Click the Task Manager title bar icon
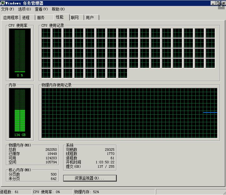The width and height of the screenshot is (226, 195). coord(3,3)
